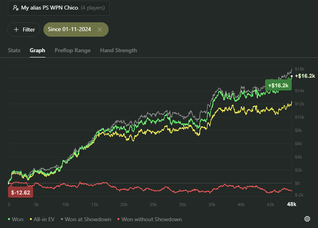Toggle Won at Showdown legend entry
This screenshot has width=318, height=228.
[87, 219]
